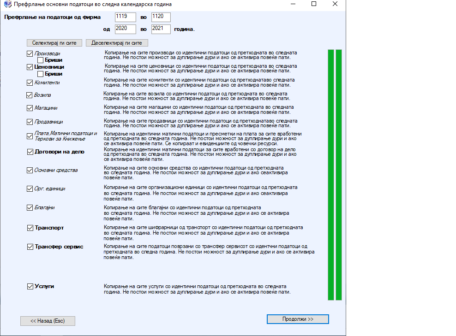Click the Возила description text
The height and width of the screenshot is (336, 456).
point(197,96)
